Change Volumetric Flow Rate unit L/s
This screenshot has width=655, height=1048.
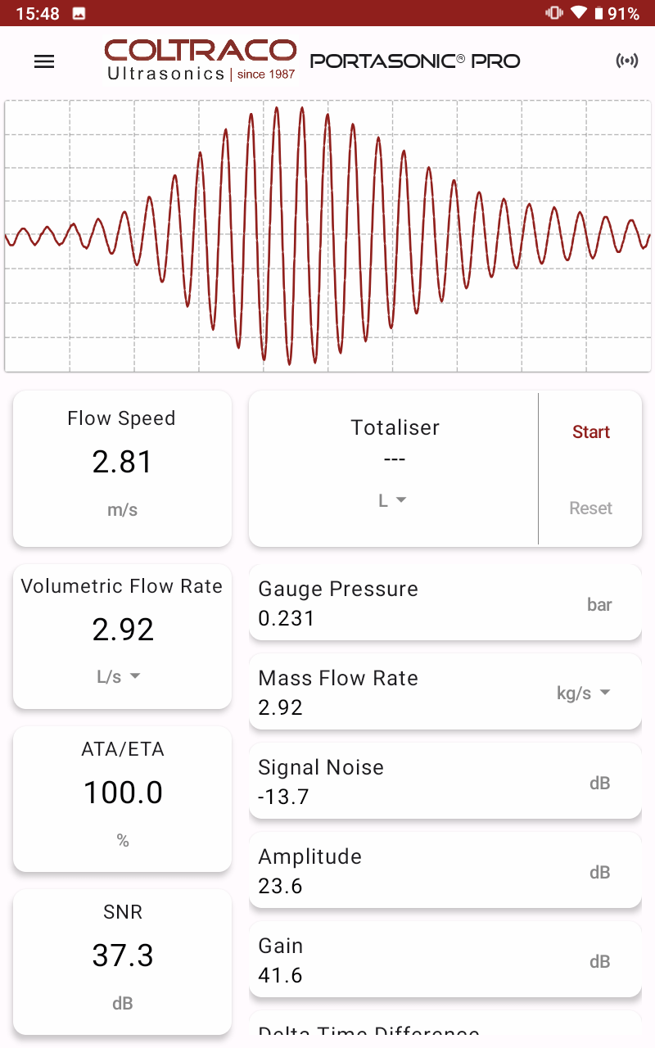(x=120, y=676)
